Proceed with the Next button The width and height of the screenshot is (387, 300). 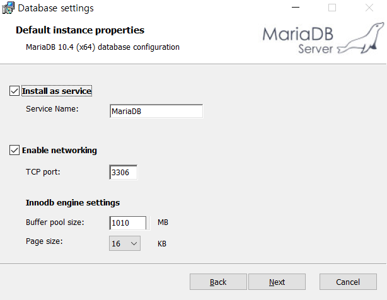coord(277,282)
